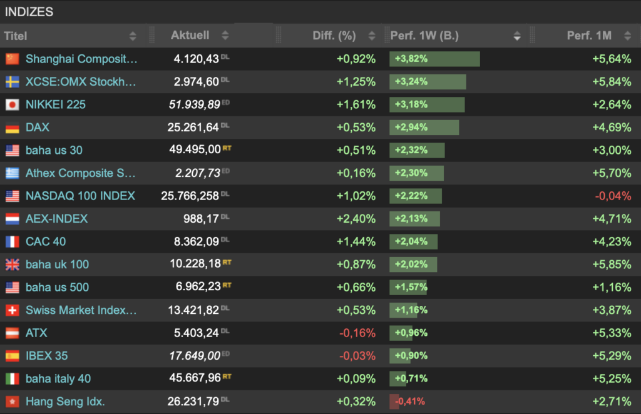The image size is (641, 414).
Task: Open the CAC 40 index link
Action: point(46,241)
